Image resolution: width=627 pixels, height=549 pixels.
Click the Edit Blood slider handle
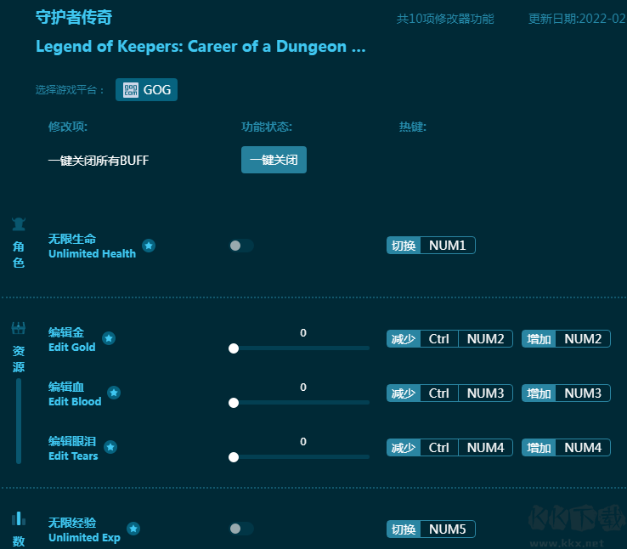pos(234,403)
